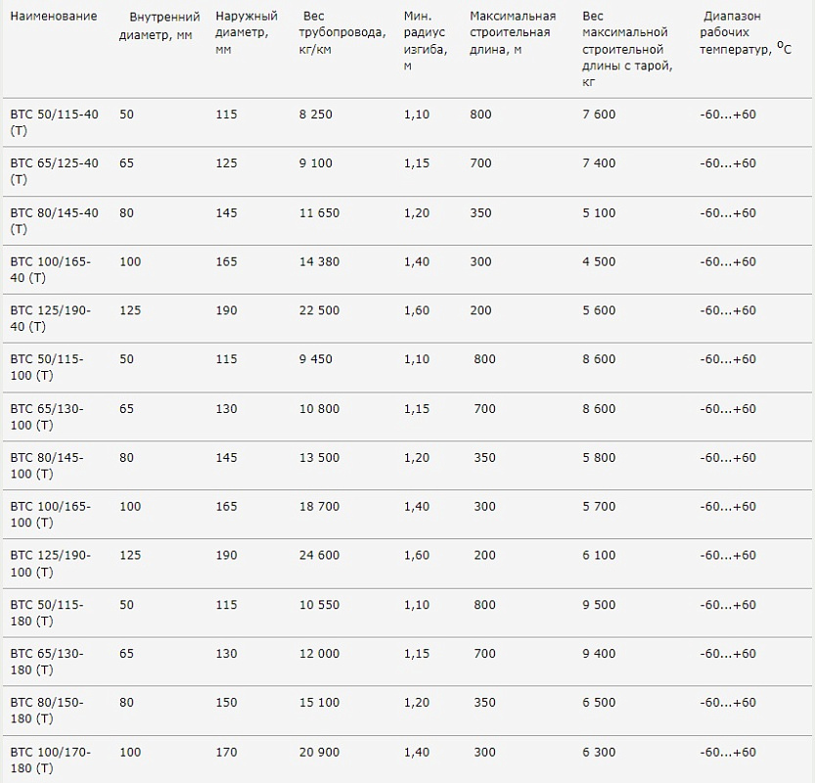Click the weight with container value 7 600

[599, 115]
